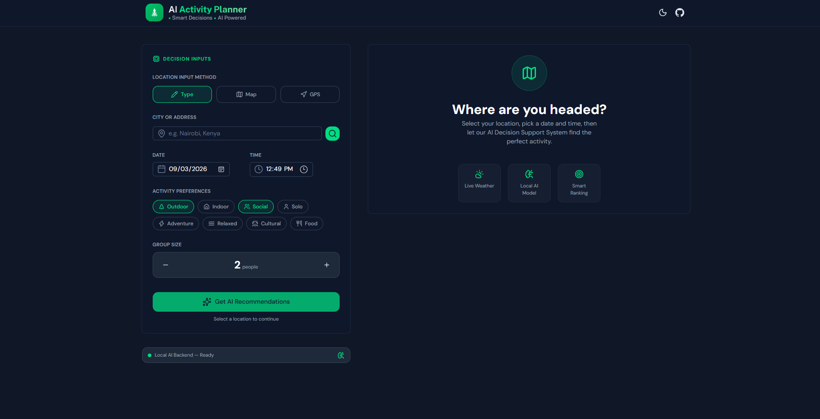Toggle the Adventure activity preference

176,224
